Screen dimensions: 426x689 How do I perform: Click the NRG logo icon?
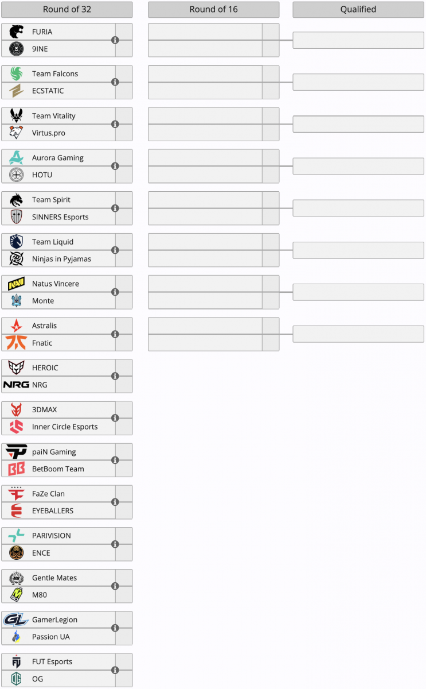(16, 385)
